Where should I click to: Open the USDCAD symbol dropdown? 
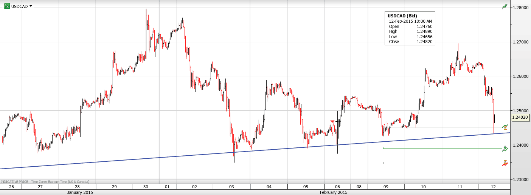pos(31,6)
